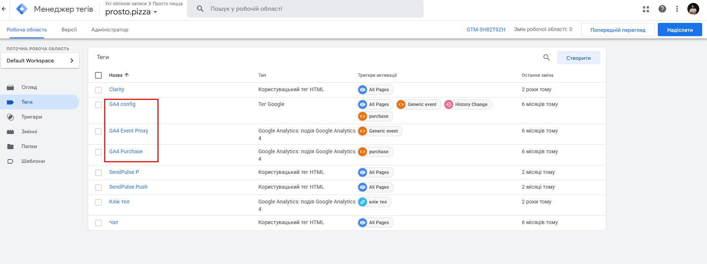Click the back arrow icon
707x264 pixels.
coord(4,9)
